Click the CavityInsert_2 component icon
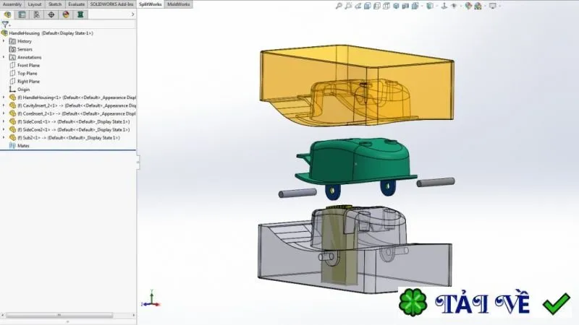 [x=12, y=105]
